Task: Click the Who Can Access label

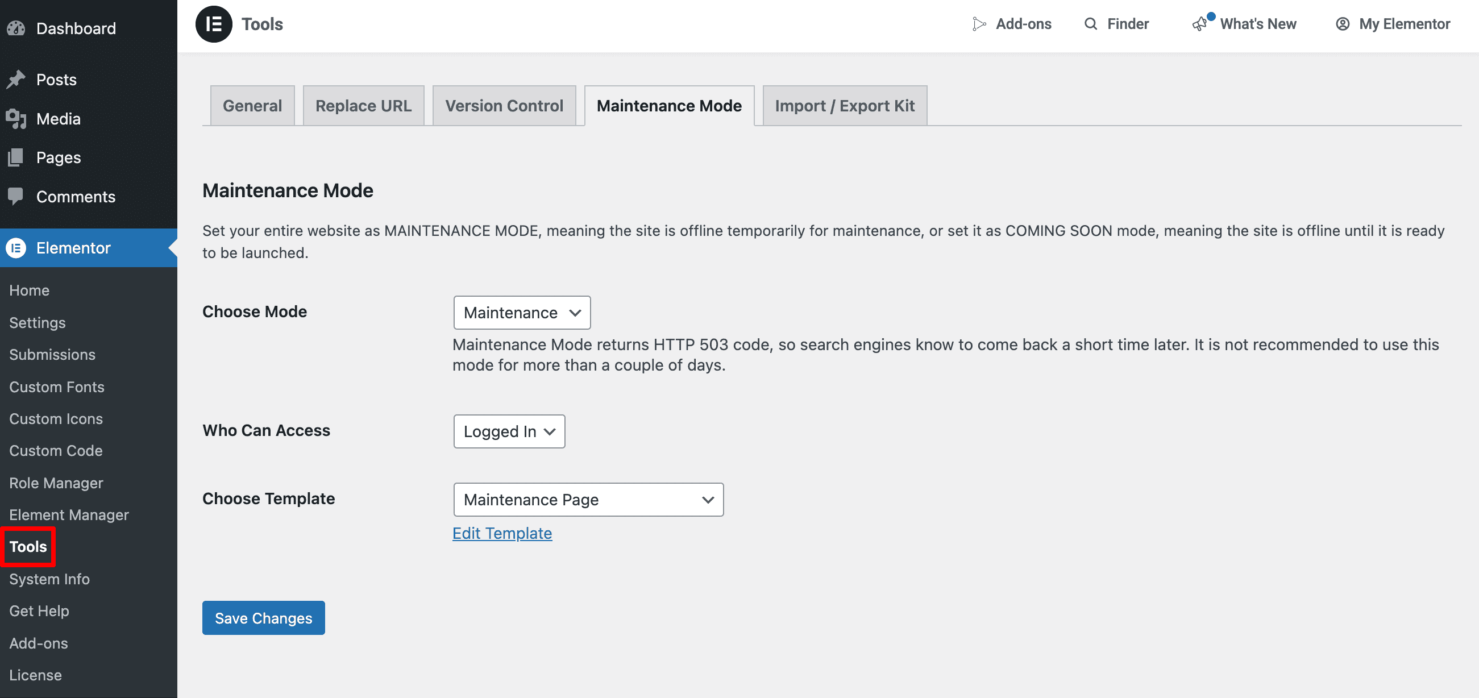Action: coord(267,430)
